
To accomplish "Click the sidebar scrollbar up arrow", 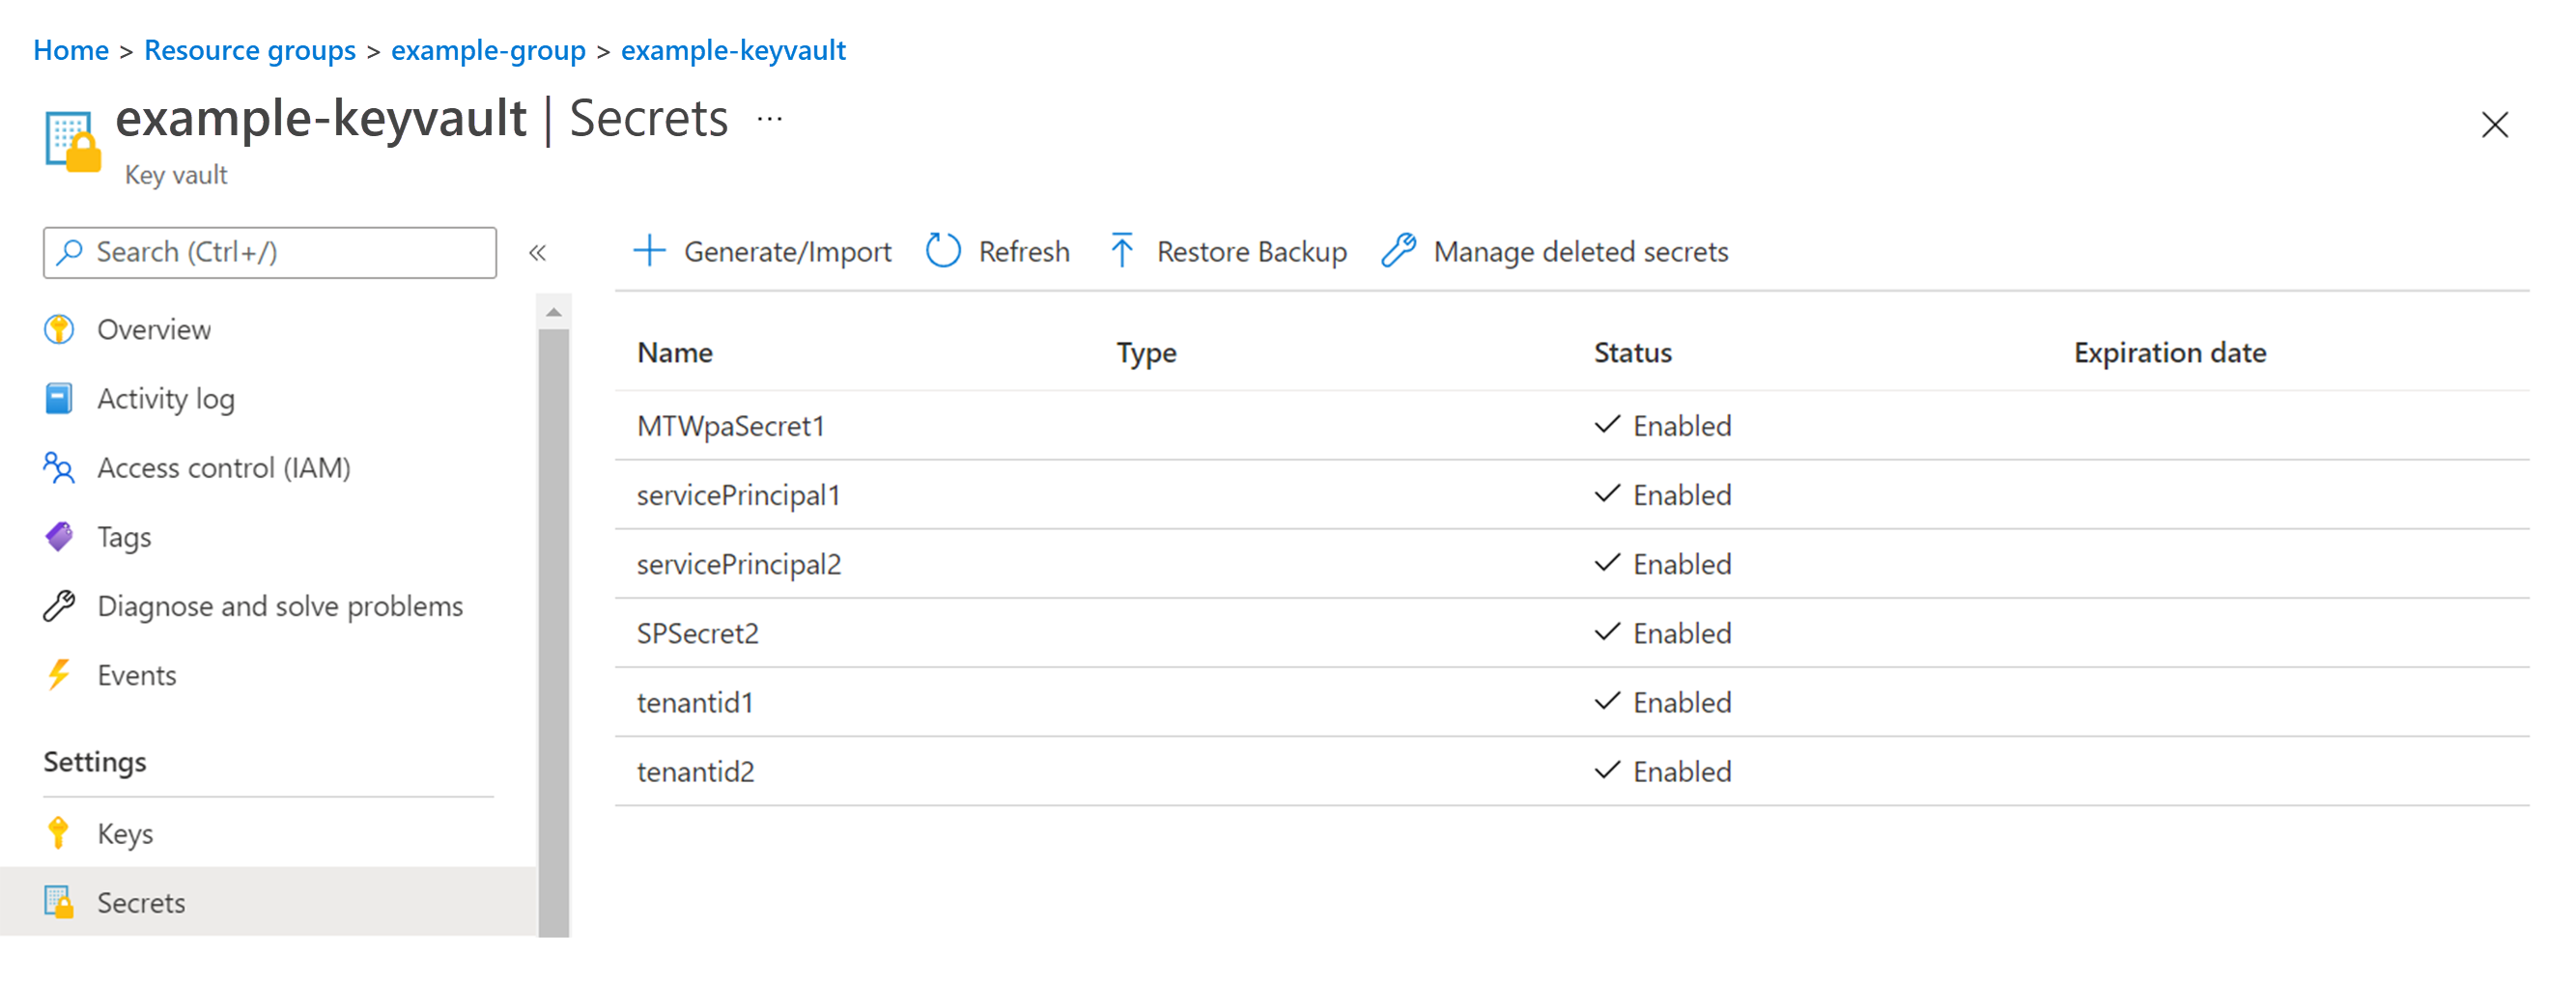I will (x=553, y=312).
